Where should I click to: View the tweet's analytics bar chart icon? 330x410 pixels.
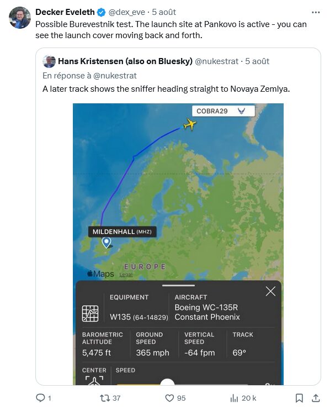click(234, 398)
